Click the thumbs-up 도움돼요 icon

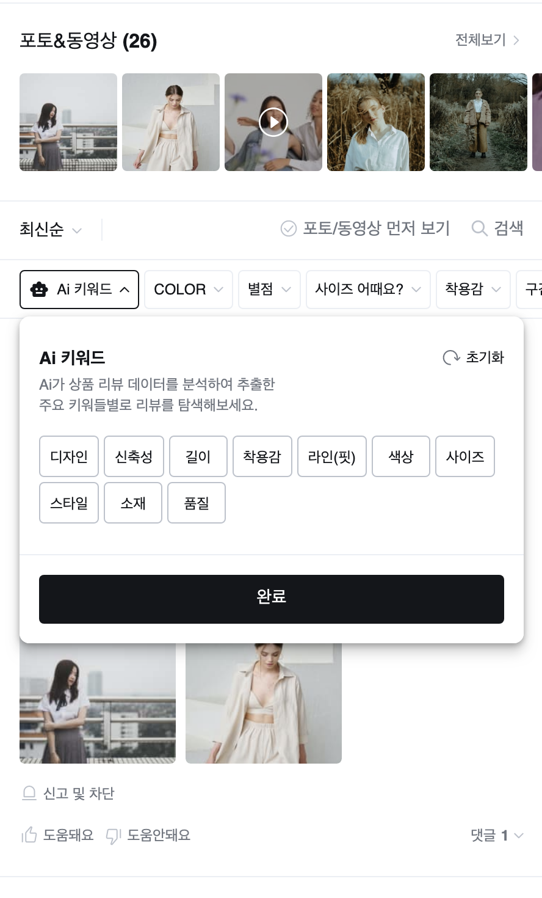click(x=29, y=835)
